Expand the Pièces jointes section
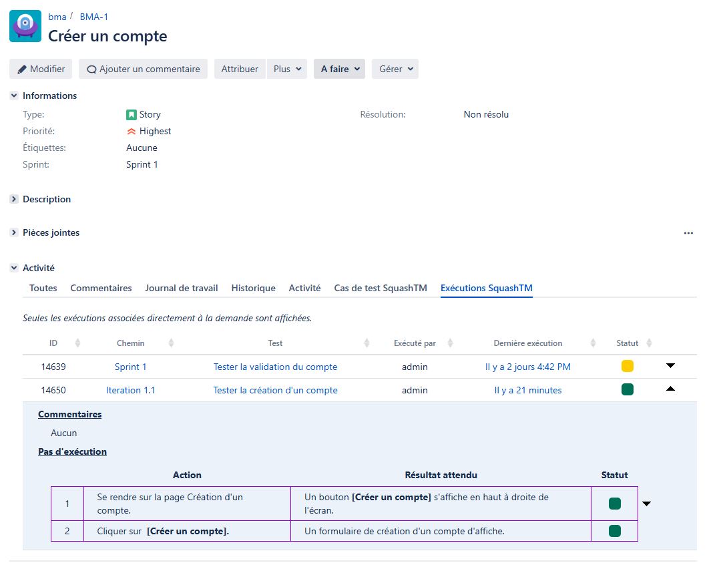 point(14,233)
